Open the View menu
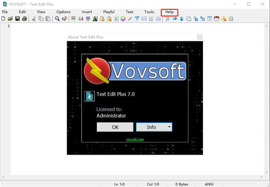The image size is (270, 187). (x=41, y=12)
